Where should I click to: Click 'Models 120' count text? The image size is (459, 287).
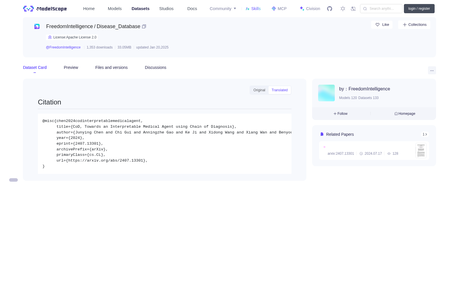click(x=348, y=98)
